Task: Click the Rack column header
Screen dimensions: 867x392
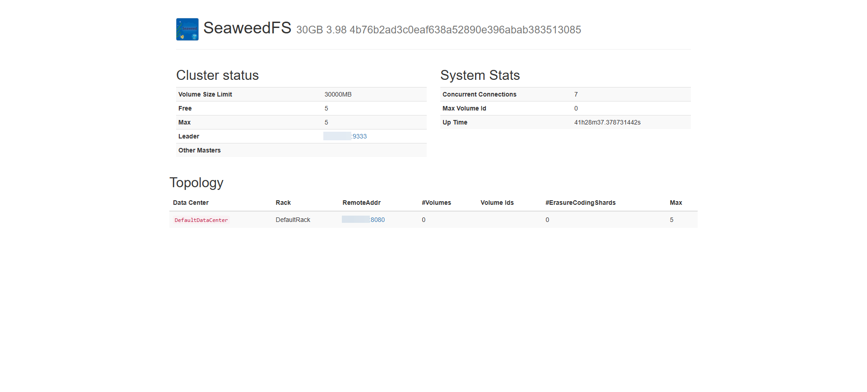Action: (283, 203)
